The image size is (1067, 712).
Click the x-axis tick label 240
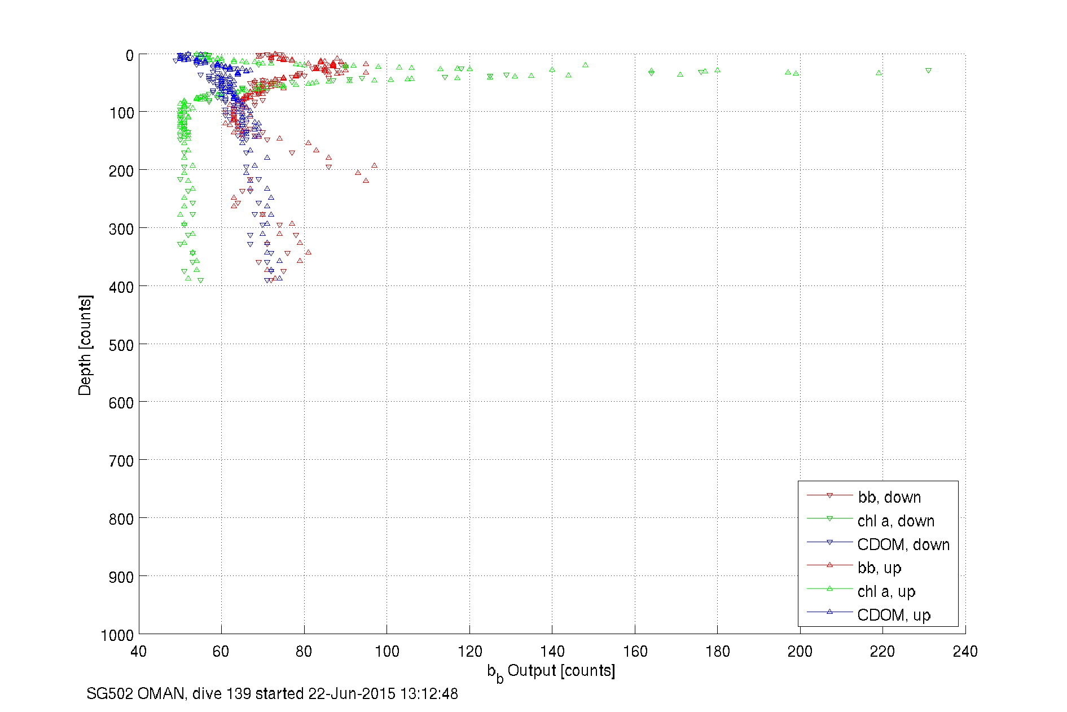tap(965, 652)
